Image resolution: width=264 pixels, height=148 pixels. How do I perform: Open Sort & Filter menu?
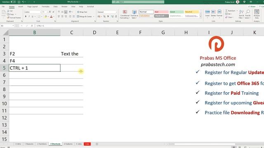click(241, 14)
